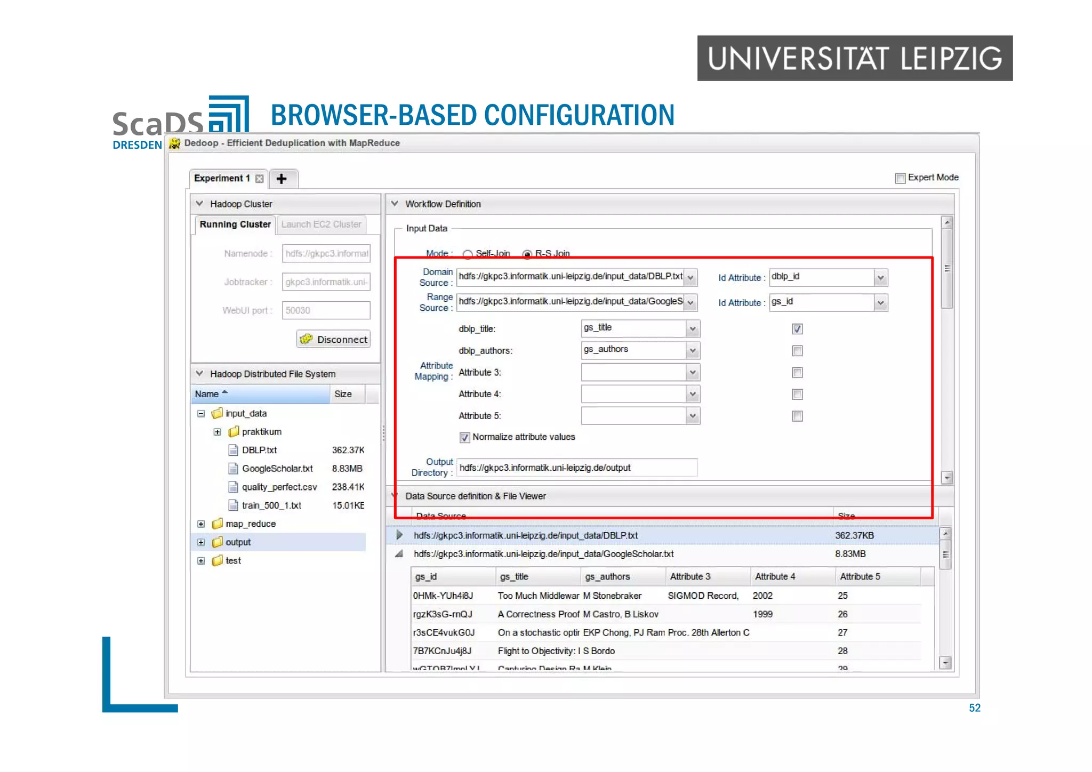Viewport: 1092px width, 772px height.
Task: Select the R-S Join mode radio button
Action: click(x=527, y=254)
